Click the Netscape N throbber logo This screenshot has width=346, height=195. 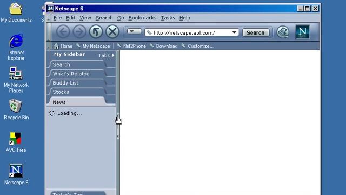pos(302,32)
